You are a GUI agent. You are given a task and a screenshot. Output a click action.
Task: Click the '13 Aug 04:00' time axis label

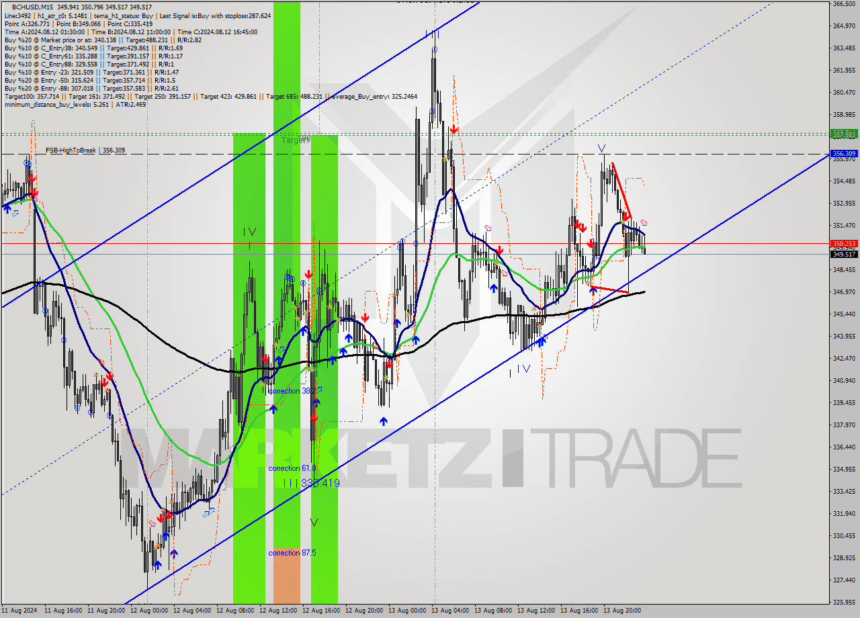pos(450,611)
